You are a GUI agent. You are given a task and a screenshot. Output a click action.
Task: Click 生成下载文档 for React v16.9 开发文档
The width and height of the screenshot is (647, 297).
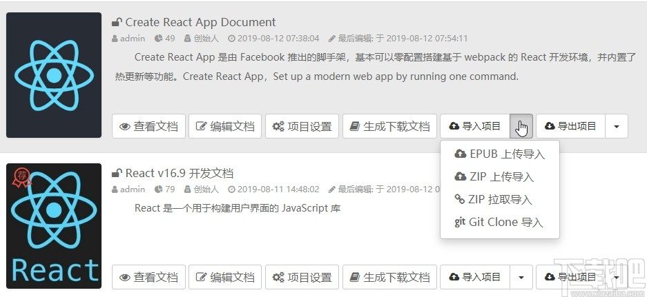389,277
